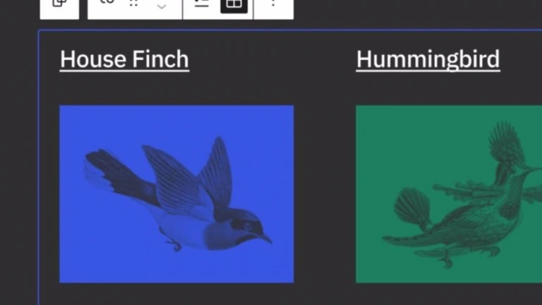Open block options three-dot menu
This screenshot has height=305, width=542.
click(x=273, y=3)
